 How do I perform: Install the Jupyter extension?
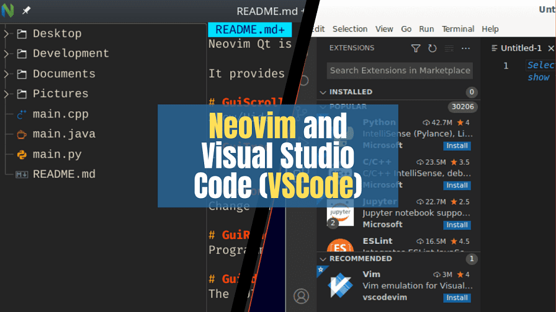point(457,225)
